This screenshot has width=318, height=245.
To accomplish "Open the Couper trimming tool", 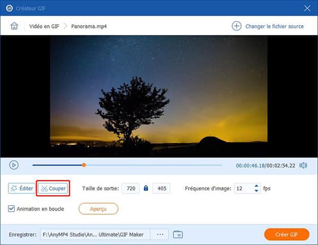I will tap(53, 188).
